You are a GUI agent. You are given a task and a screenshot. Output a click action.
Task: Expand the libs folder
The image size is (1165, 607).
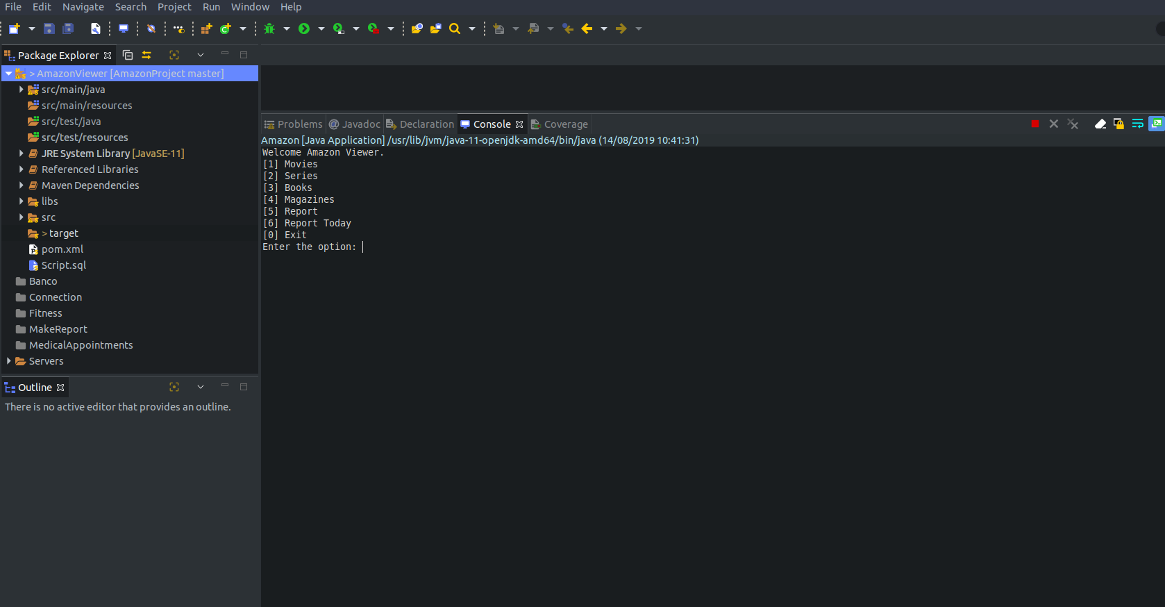tap(21, 201)
